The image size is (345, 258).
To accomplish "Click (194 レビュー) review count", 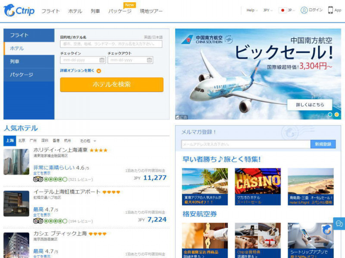I will (81, 221).
